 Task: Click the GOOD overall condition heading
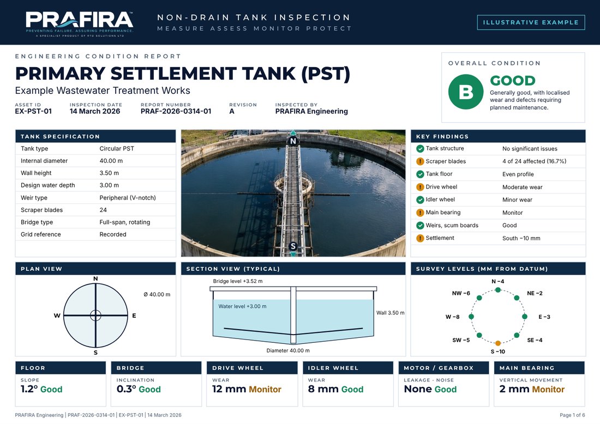tap(513, 81)
